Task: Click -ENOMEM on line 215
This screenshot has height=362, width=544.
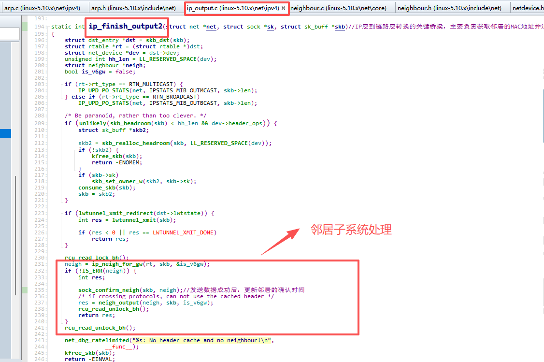Action: click(x=129, y=162)
